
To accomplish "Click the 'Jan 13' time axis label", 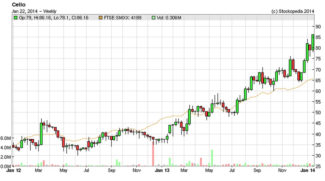I will (162, 170).
